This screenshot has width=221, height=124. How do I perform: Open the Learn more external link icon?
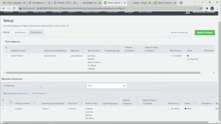point(67,26)
